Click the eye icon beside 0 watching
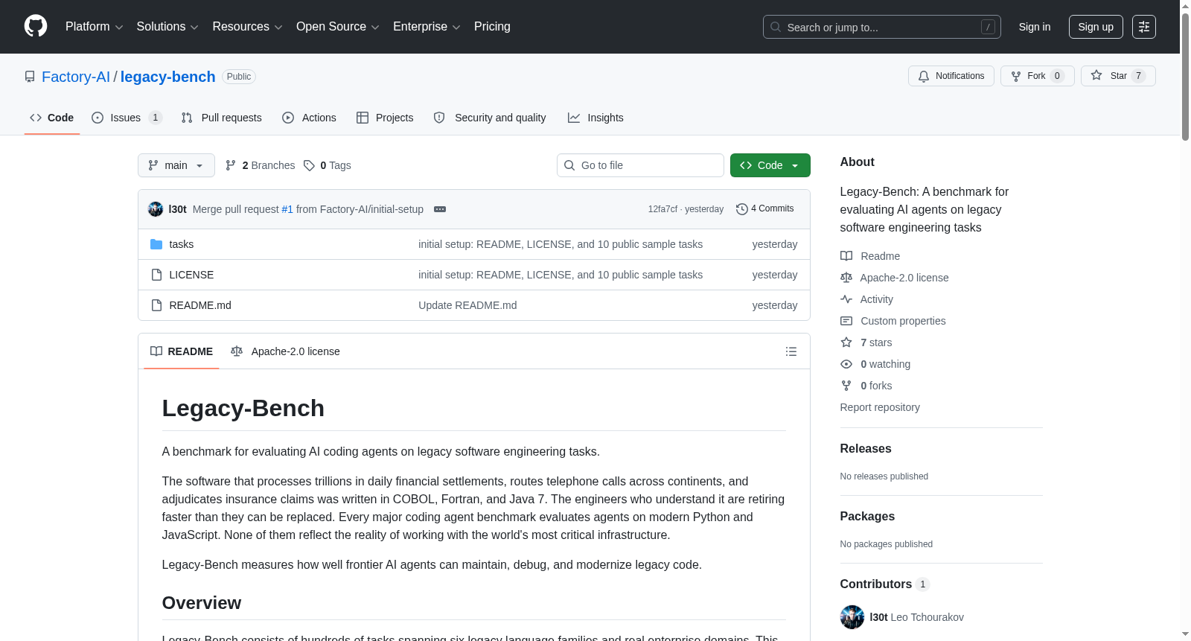The height and width of the screenshot is (641, 1191). [846, 364]
